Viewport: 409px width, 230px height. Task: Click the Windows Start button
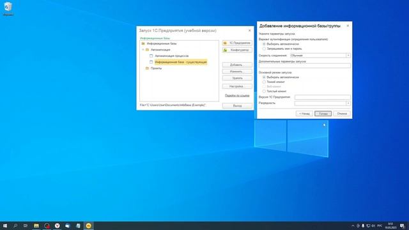(x=5, y=226)
